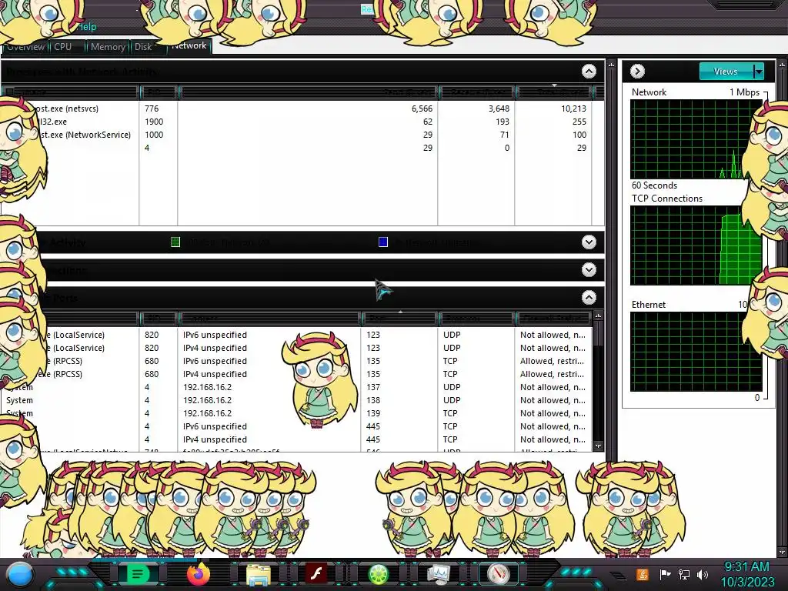
Task: Click the 255 total value
Action: point(579,122)
